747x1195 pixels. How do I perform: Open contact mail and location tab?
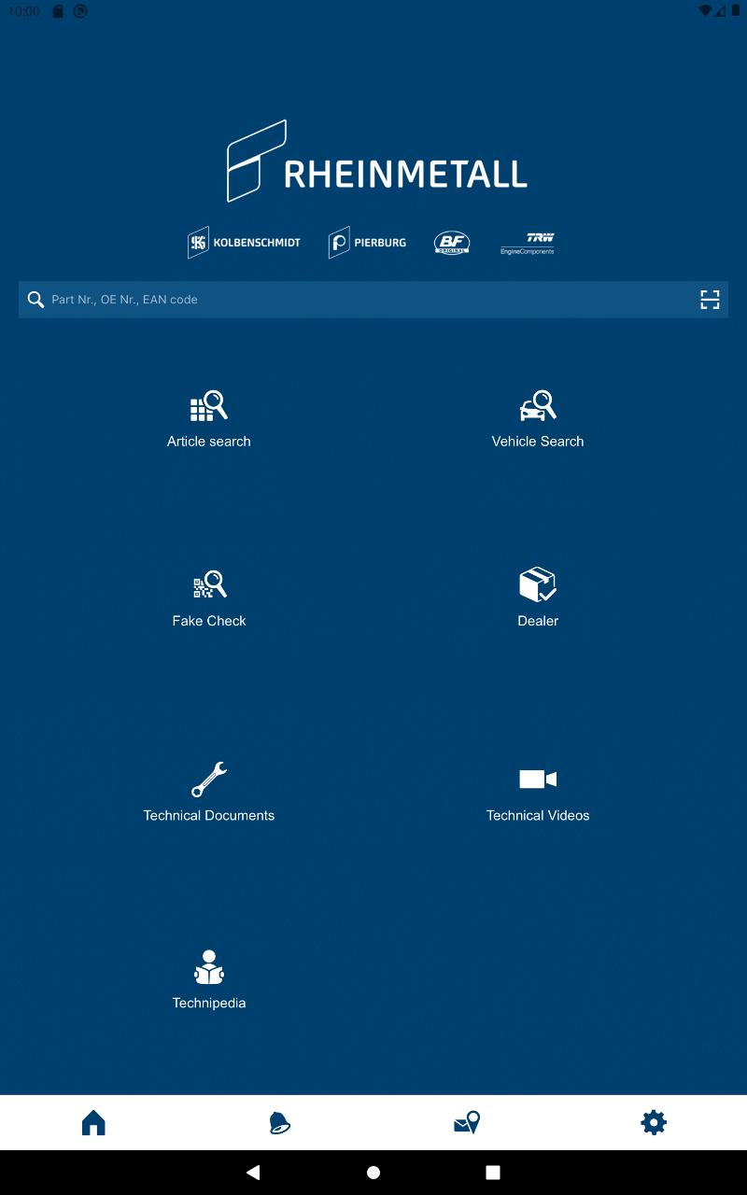(467, 1122)
